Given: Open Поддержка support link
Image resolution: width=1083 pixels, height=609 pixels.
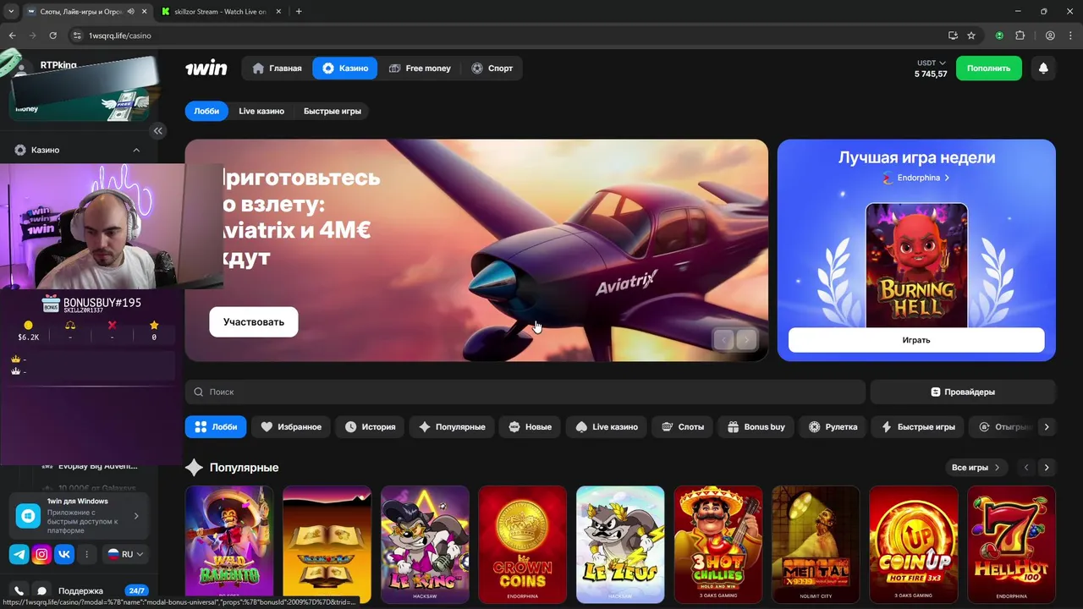Looking at the screenshot, I should click(x=80, y=591).
